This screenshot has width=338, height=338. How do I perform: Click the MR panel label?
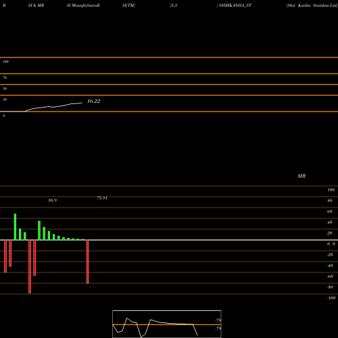[301, 176]
